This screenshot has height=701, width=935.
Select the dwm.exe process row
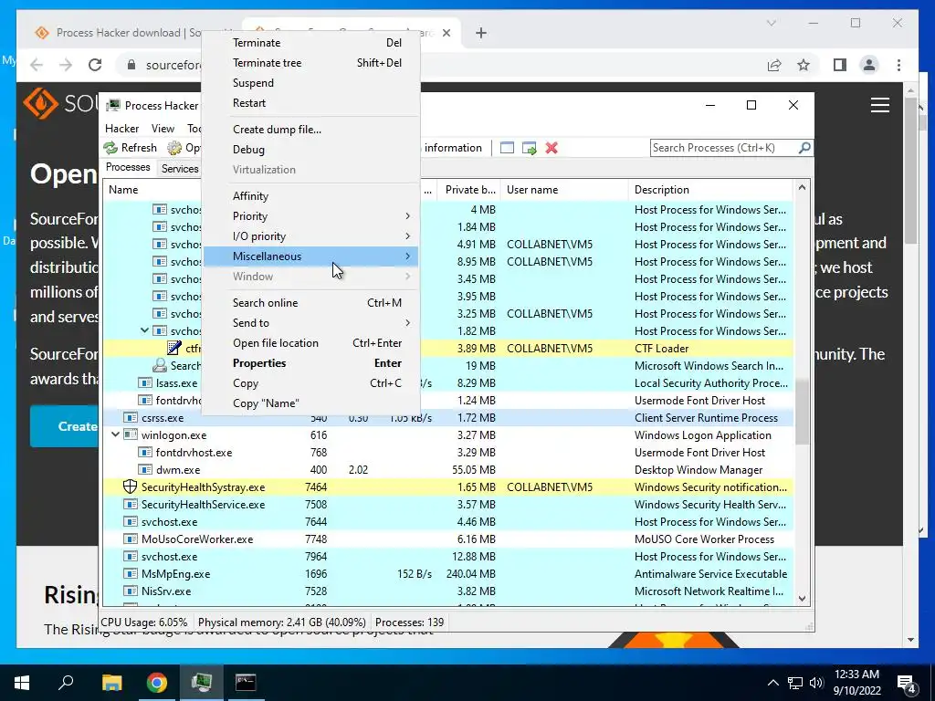(448, 470)
